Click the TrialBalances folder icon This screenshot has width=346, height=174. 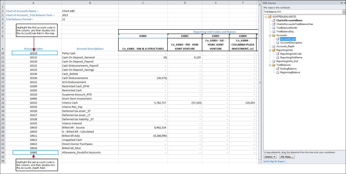click(274, 65)
